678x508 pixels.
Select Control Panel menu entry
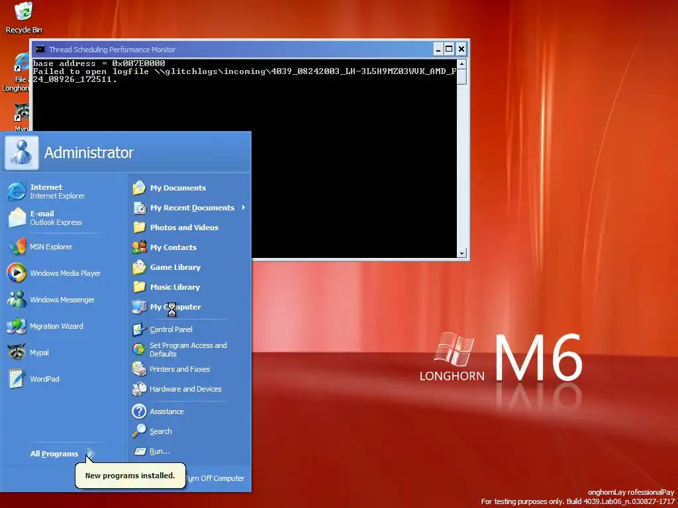point(190,329)
